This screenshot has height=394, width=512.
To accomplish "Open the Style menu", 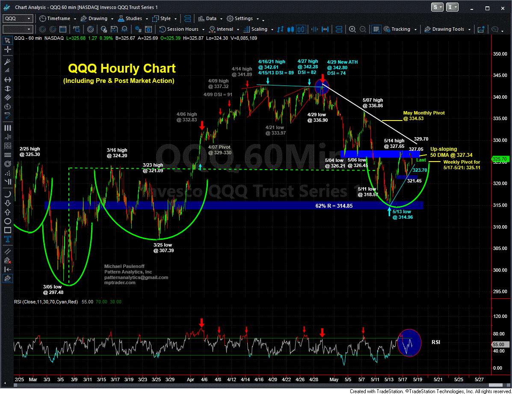I will (x=165, y=19).
